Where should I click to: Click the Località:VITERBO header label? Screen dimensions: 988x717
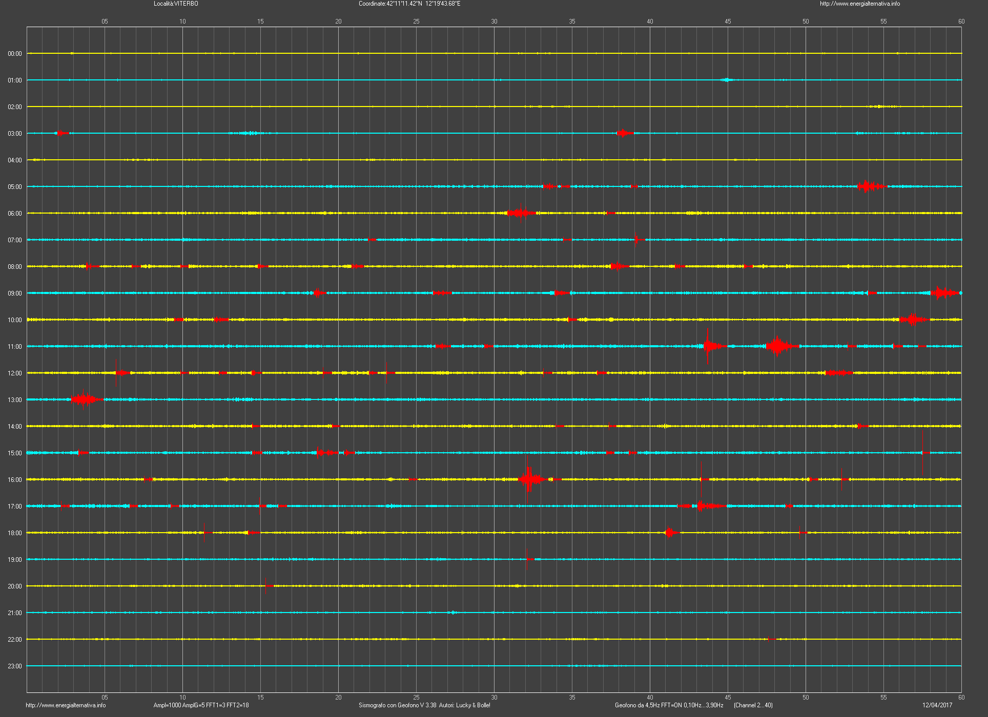click(x=176, y=4)
